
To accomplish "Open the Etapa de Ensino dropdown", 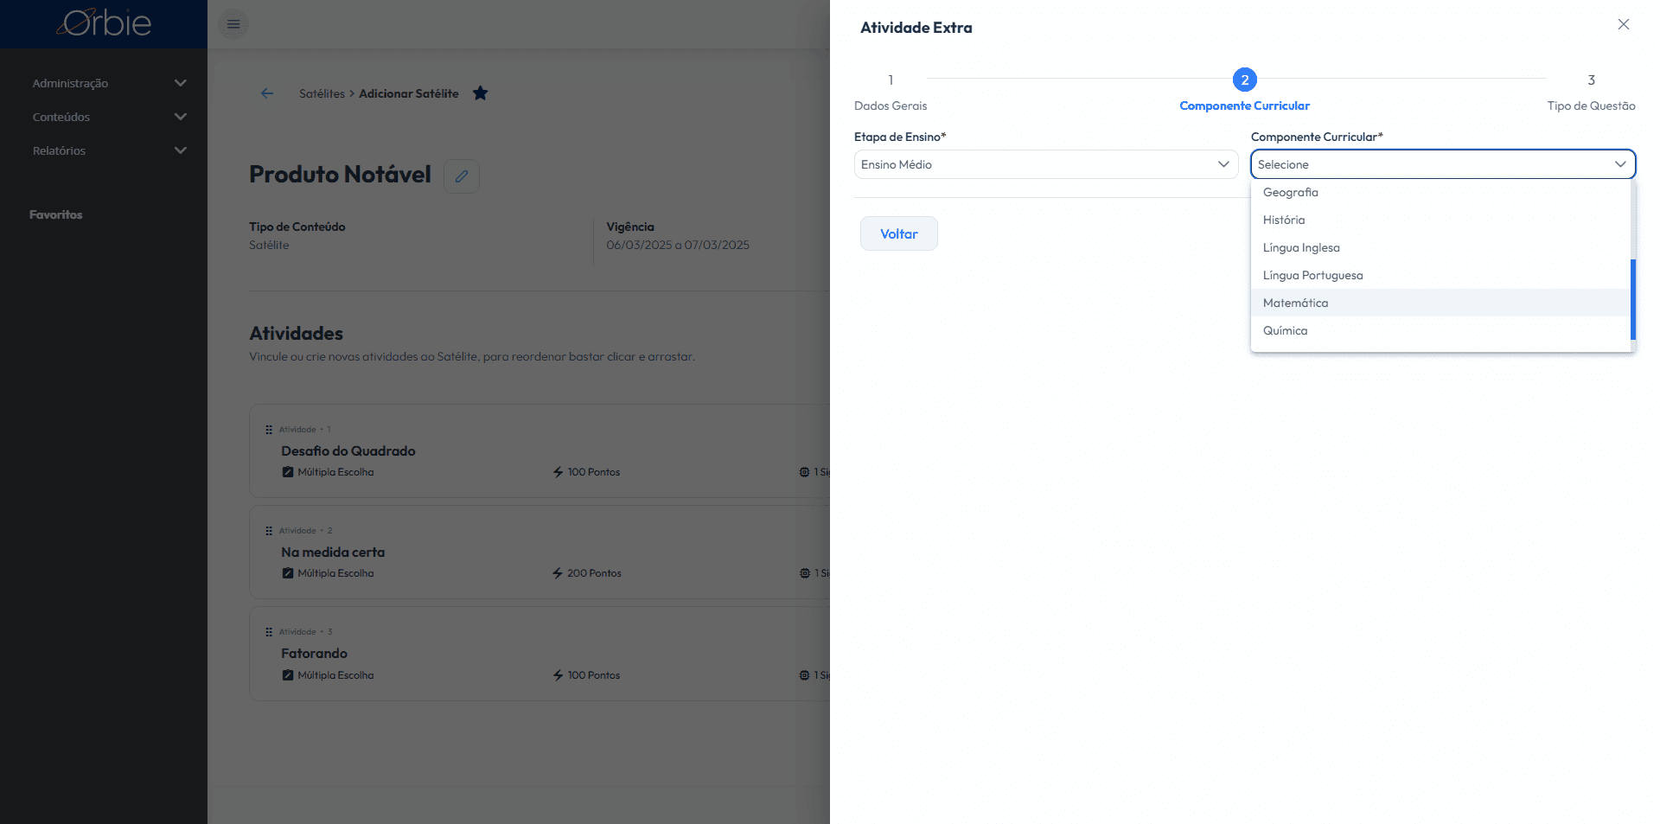I will (1046, 164).
